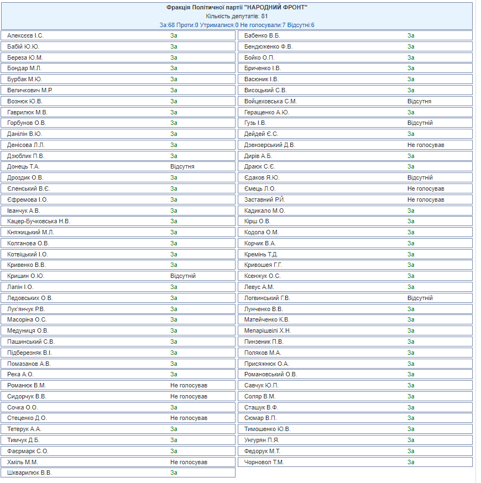The image size is (481, 483).
Task: Click "Не голосував" next to Романюк В.М.
Action: click(189, 385)
